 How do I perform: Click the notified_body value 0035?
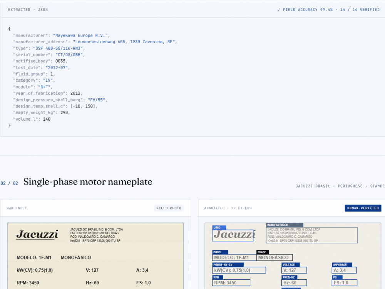[x=60, y=61]
